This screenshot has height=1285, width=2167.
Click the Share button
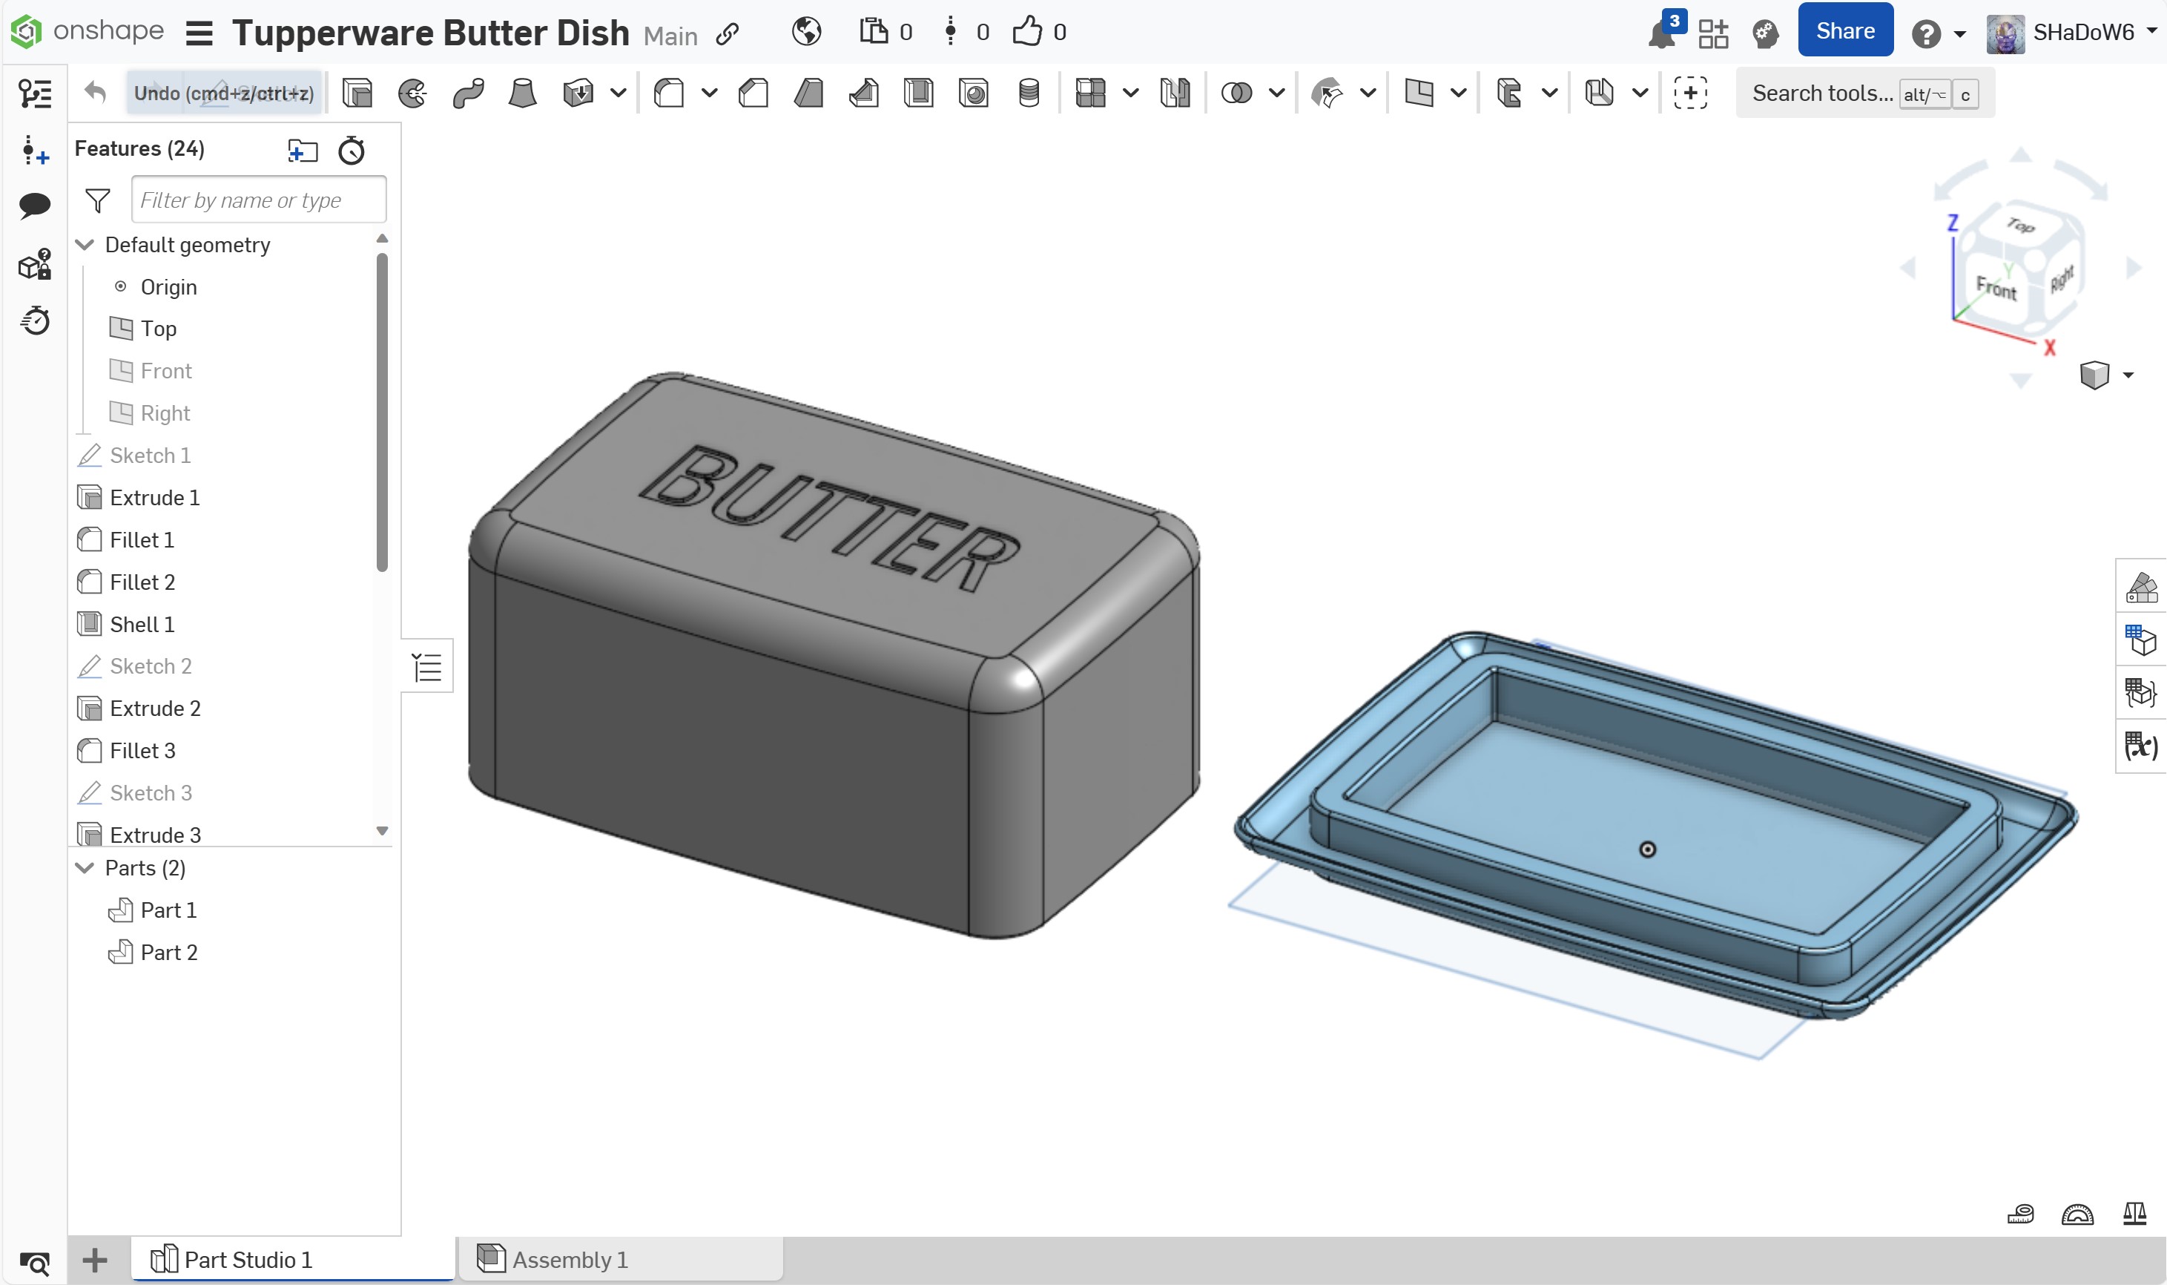point(1845,31)
